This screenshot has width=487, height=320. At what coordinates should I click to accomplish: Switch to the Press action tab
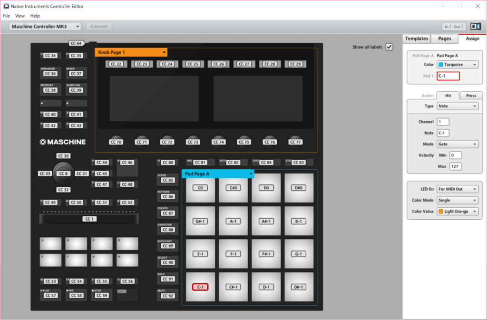click(471, 96)
